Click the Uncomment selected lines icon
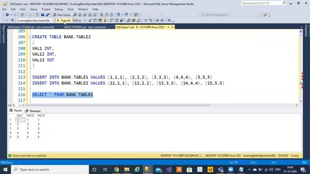 click(151, 20)
